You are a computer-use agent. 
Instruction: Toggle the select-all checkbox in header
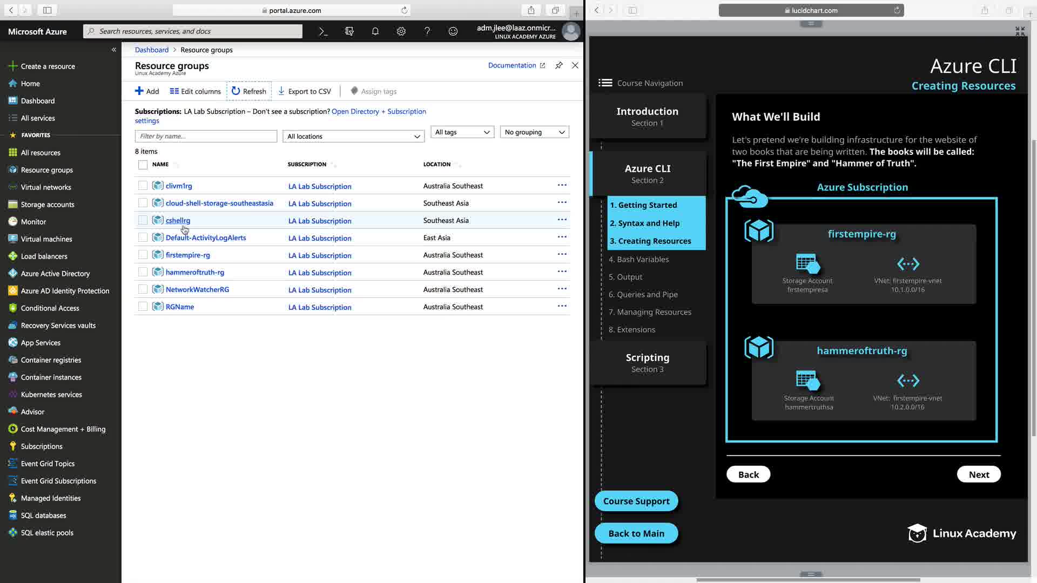143,165
